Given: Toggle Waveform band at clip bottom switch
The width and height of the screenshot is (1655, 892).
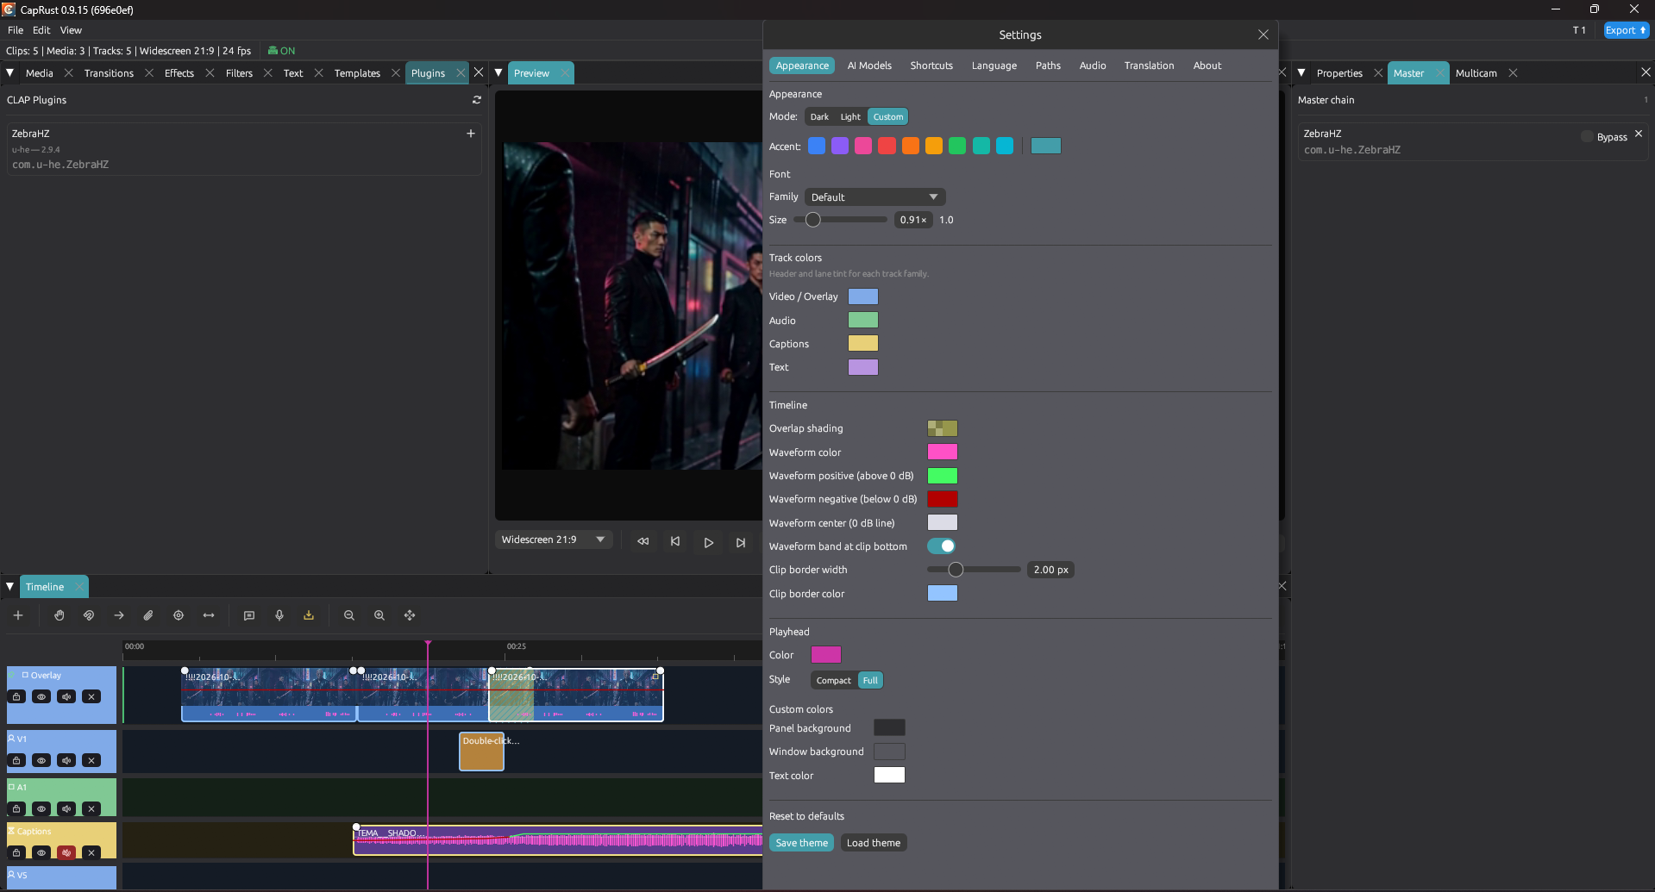Looking at the screenshot, I should coord(941,546).
